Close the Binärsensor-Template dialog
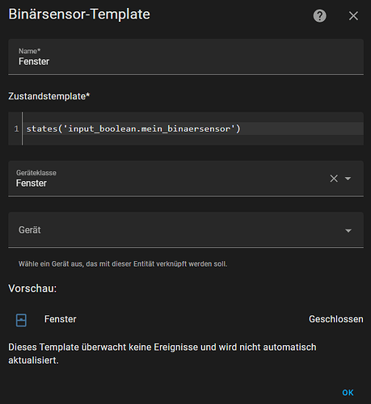 (x=353, y=16)
